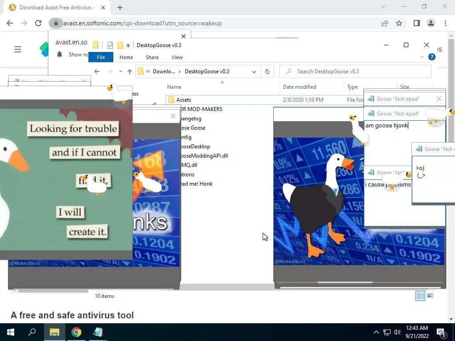
Task: Select Downloads in the address breadcrumb
Action: pyautogui.click(x=164, y=71)
